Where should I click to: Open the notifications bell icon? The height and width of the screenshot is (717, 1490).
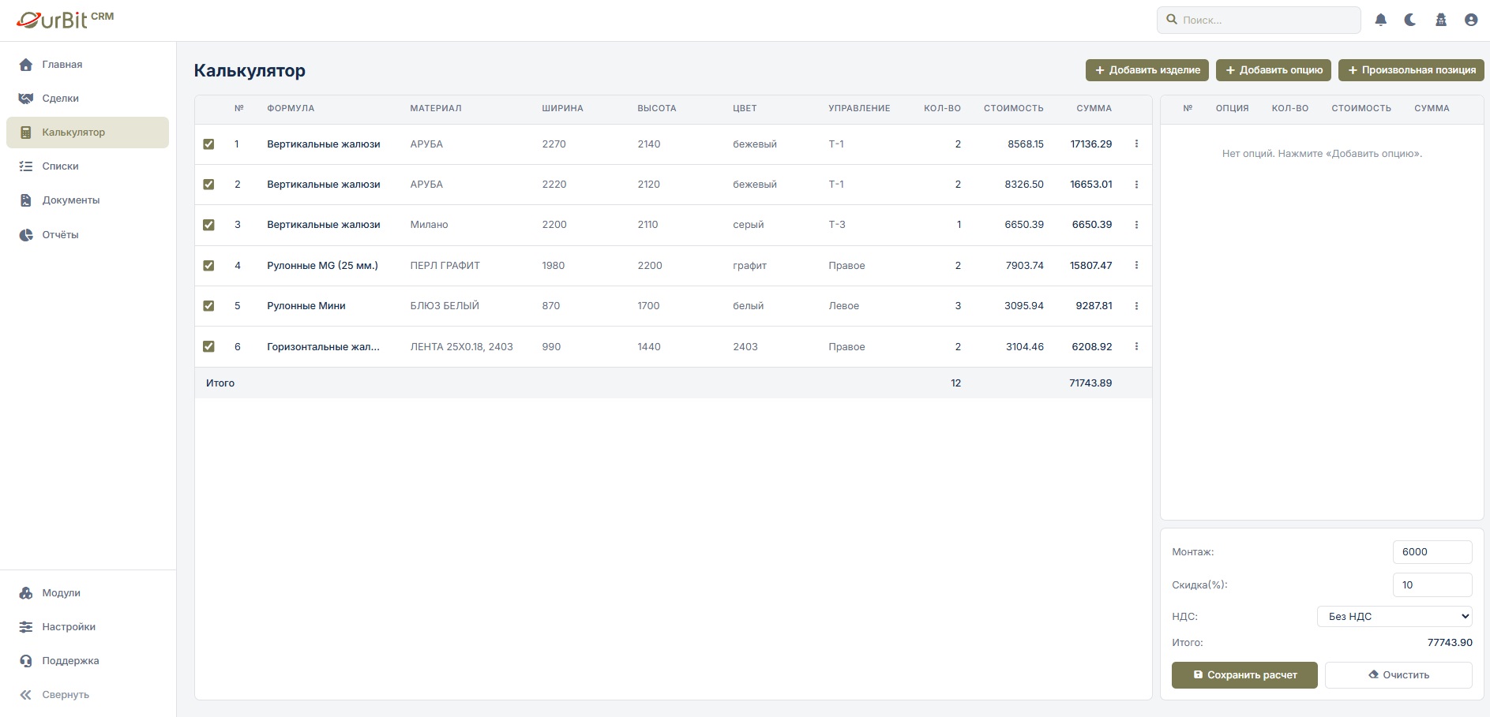pos(1380,21)
